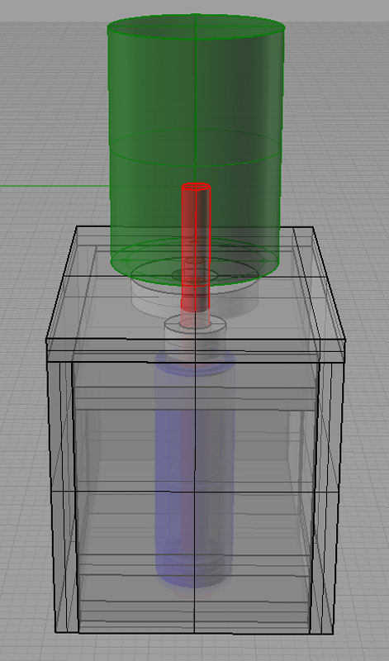The image size is (389, 661).
Task: Select the bottom front edge of the box
Action: pos(194,633)
